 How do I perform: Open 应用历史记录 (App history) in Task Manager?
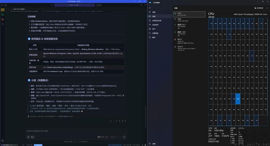160,20
